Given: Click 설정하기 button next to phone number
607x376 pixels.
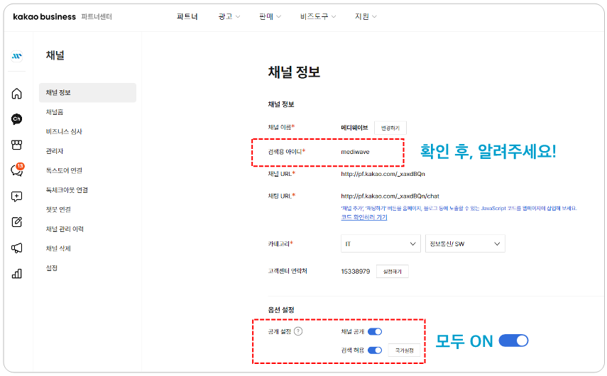Looking at the screenshot, I should (392, 272).
